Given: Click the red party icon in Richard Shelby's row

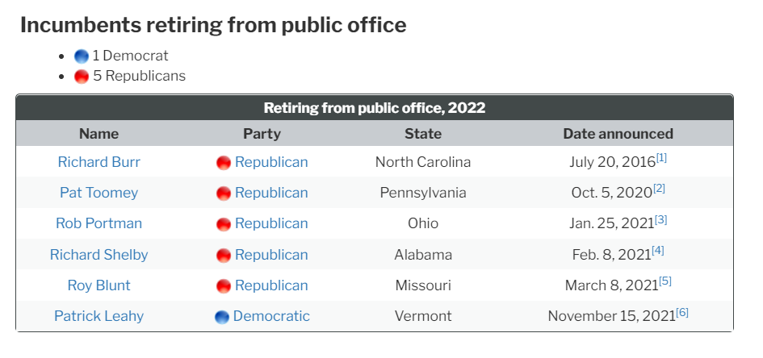Looking at the screenshot, I should pyautogui.click(x=224, y=255).
